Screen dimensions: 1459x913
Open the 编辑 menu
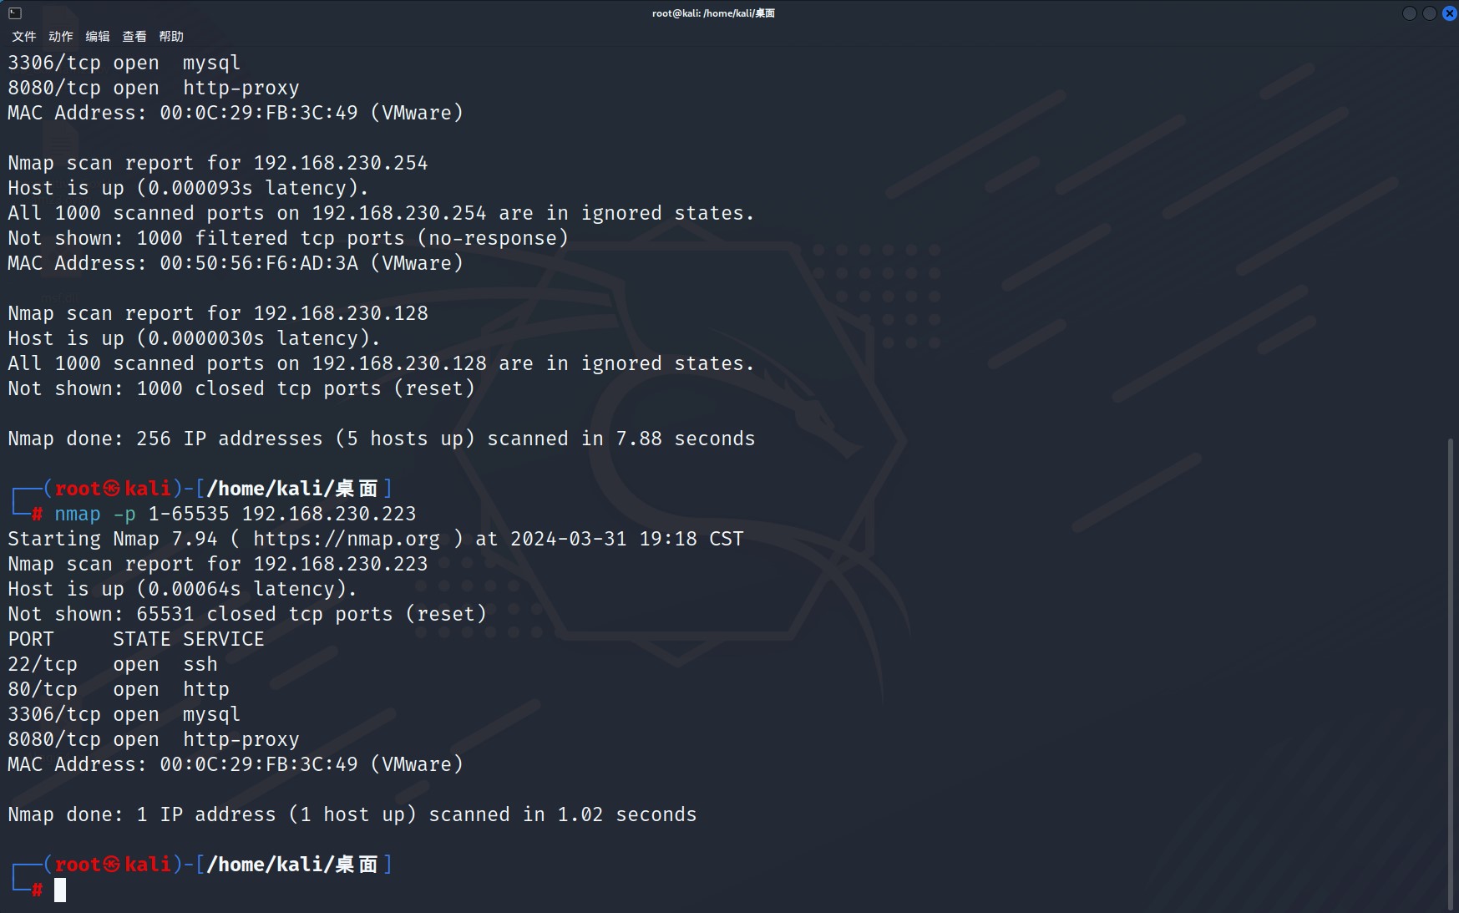pyautogui.click(x=98, y=36)
